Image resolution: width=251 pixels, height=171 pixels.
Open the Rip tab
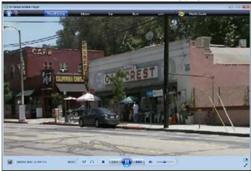(x=110, y=14)
